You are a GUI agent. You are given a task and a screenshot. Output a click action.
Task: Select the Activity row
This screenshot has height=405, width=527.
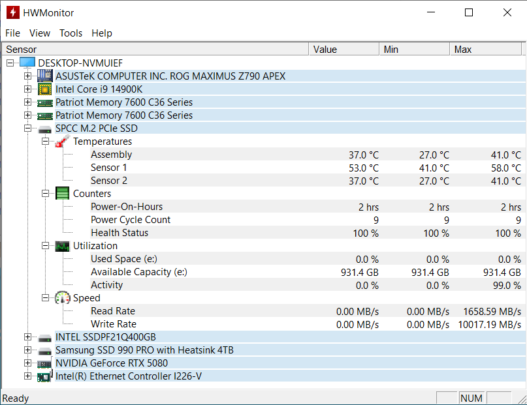(306, 285)
